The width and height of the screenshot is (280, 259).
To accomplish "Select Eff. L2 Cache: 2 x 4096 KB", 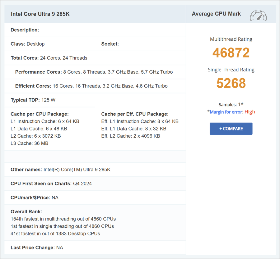I will 131,136.
